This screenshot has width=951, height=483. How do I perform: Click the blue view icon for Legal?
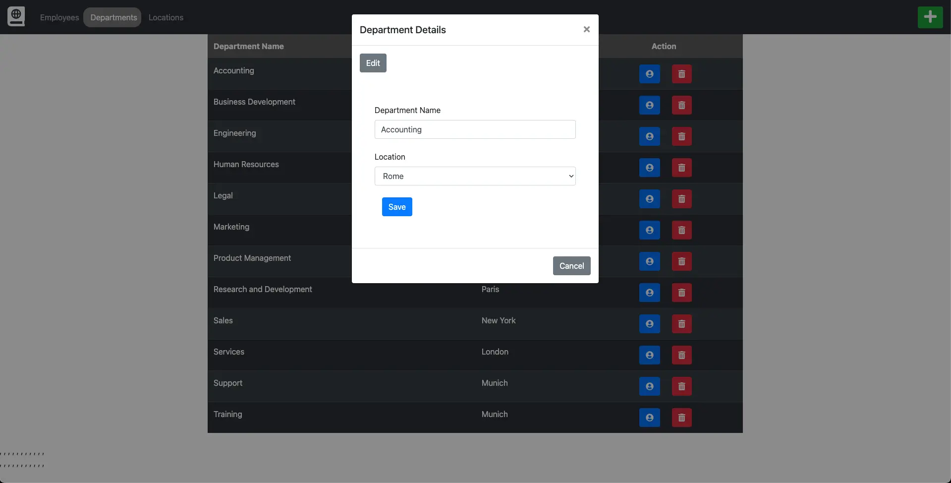point(649,199)
